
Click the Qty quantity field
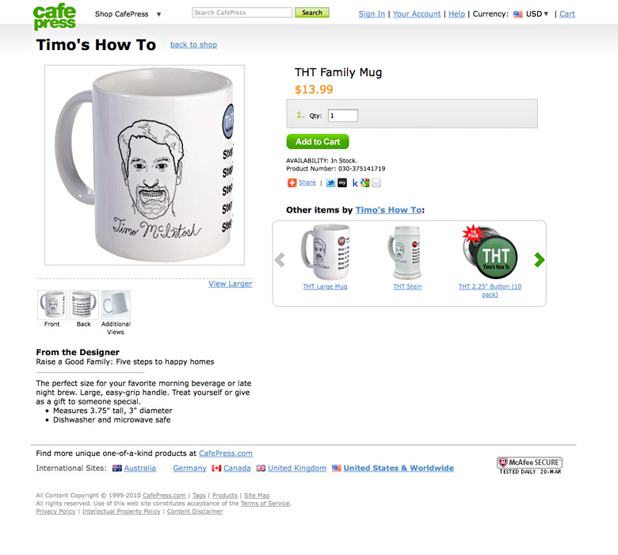click(343, 116)
